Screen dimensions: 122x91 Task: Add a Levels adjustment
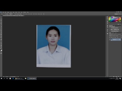coord(113,28)
